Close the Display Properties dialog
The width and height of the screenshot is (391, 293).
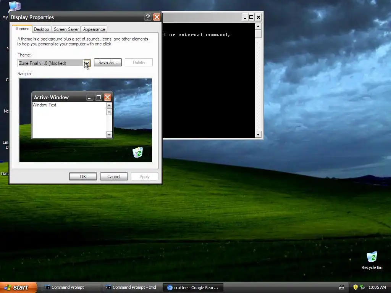[157, 17]
